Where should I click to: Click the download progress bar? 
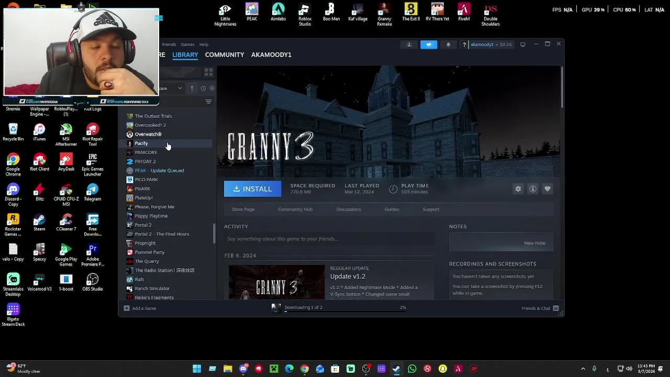(345, 312)
